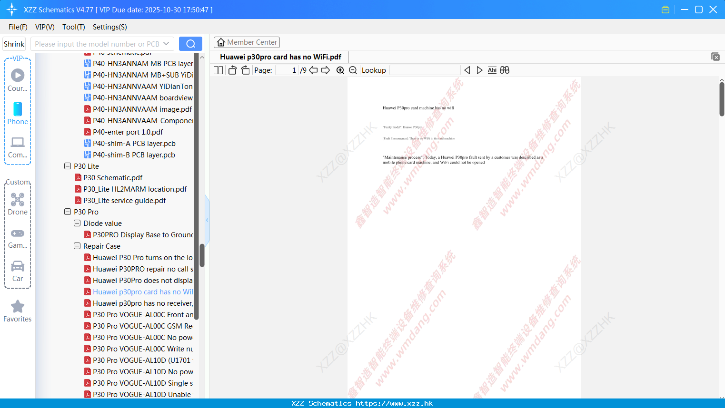This screenshot has width=725, height=408.
Task: Rotate the PDF page clockwise
Action: 245,70
